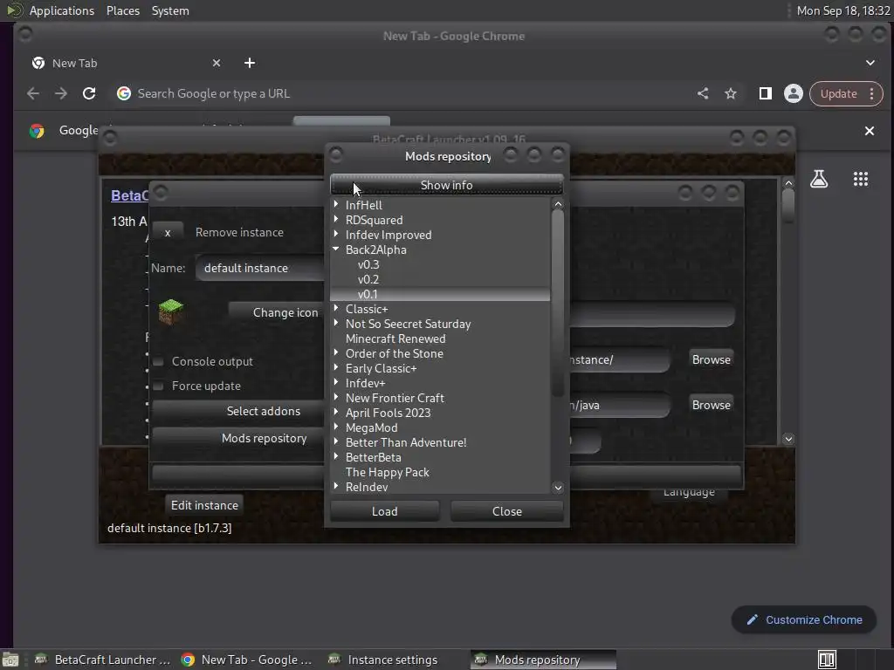The height and width of the screenshot is (670, 894).
Task: Expand Not So Seecret Saturday entry
Action: click(336, 323)
